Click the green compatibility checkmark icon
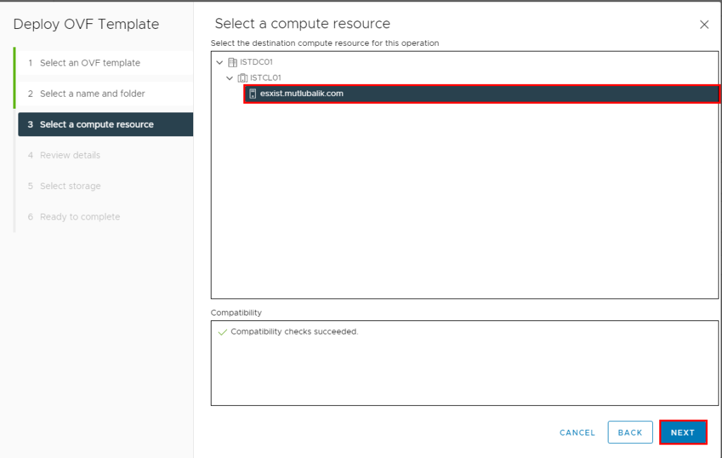The image size is (722, 458). (x=222, y=332)
